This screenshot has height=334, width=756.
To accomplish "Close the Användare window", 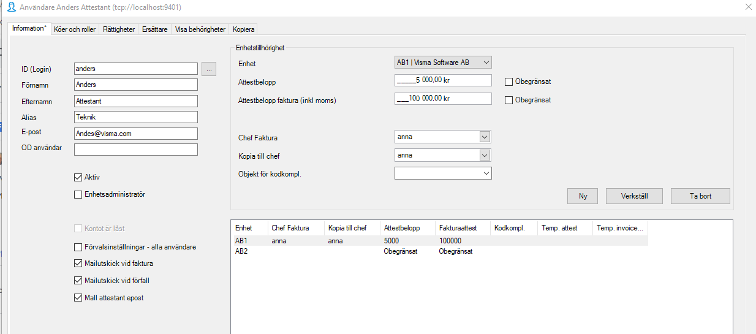I will click(748, 7).
